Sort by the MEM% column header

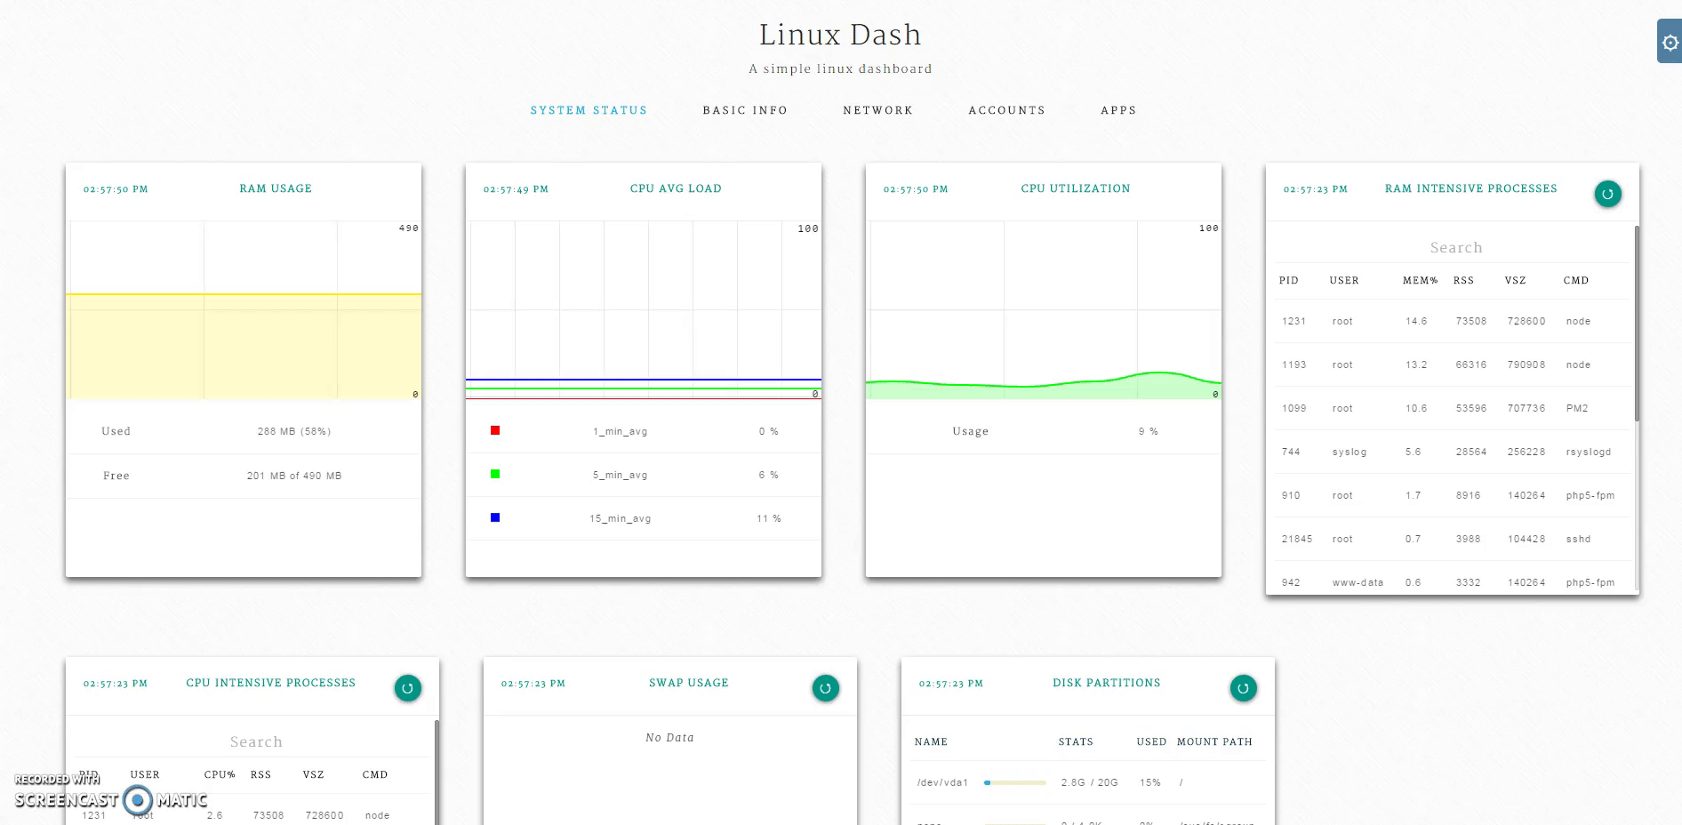[1419, 280]
